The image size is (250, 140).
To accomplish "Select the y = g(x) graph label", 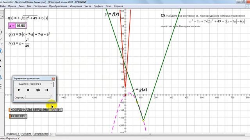I will click(x=140, y=89).
